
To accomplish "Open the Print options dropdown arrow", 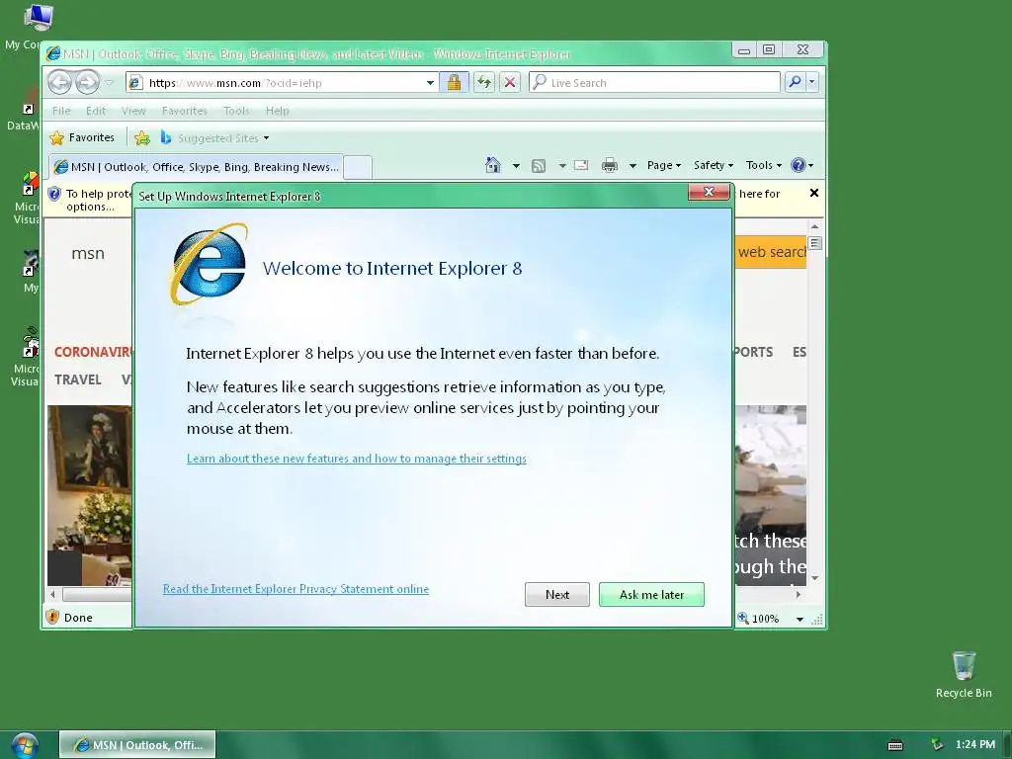I will tap(632, 166).
